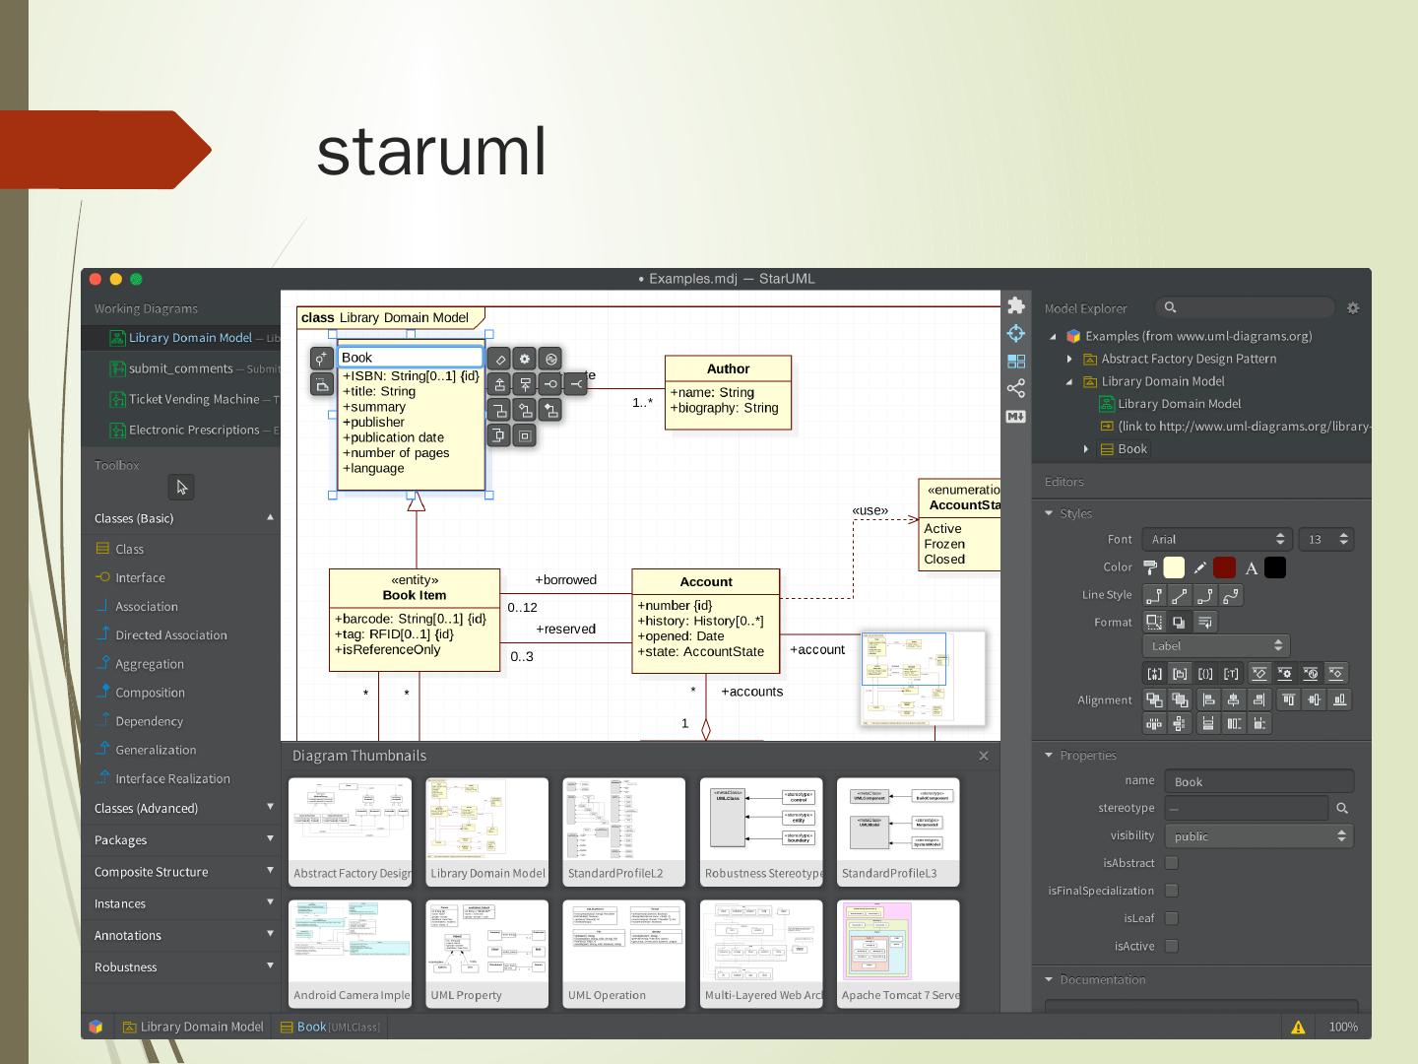Select submit_comments working diagram
Screen dimensions: 1418x1064
pyautogui.click(x=182, y=368)
